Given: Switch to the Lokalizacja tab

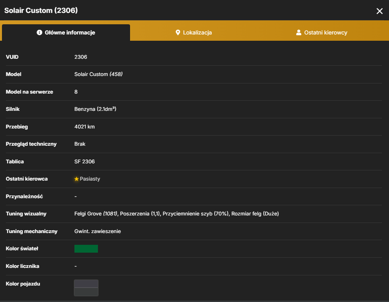Looking at the screenshot, I should 193,33.
